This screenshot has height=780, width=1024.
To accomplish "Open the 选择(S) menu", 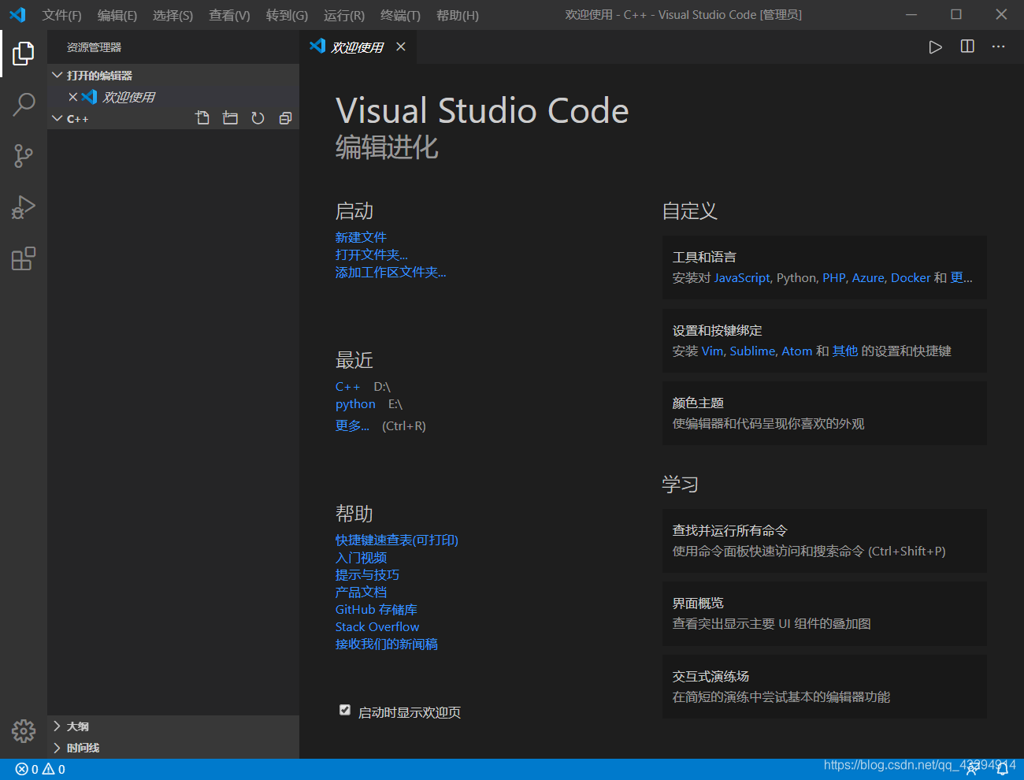I will click(x=173, y=16).
